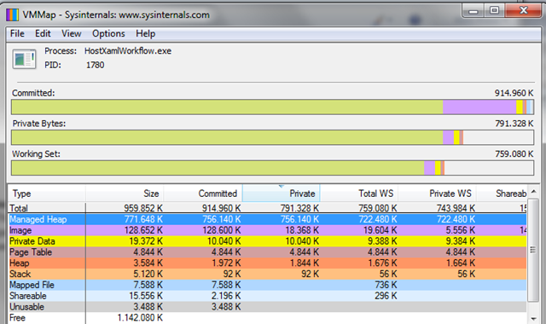This screenshot has width=546, height=324.
Task: Select the Total row
Action: 267,208
